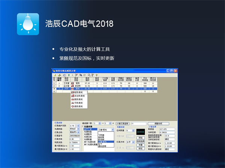This screenshot has height=168, width=225.
Task: Click the small triangle right of 镇流器个数
Action: pos(113,123)
